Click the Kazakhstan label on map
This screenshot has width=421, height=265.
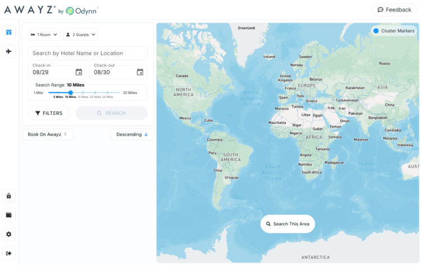355,88
